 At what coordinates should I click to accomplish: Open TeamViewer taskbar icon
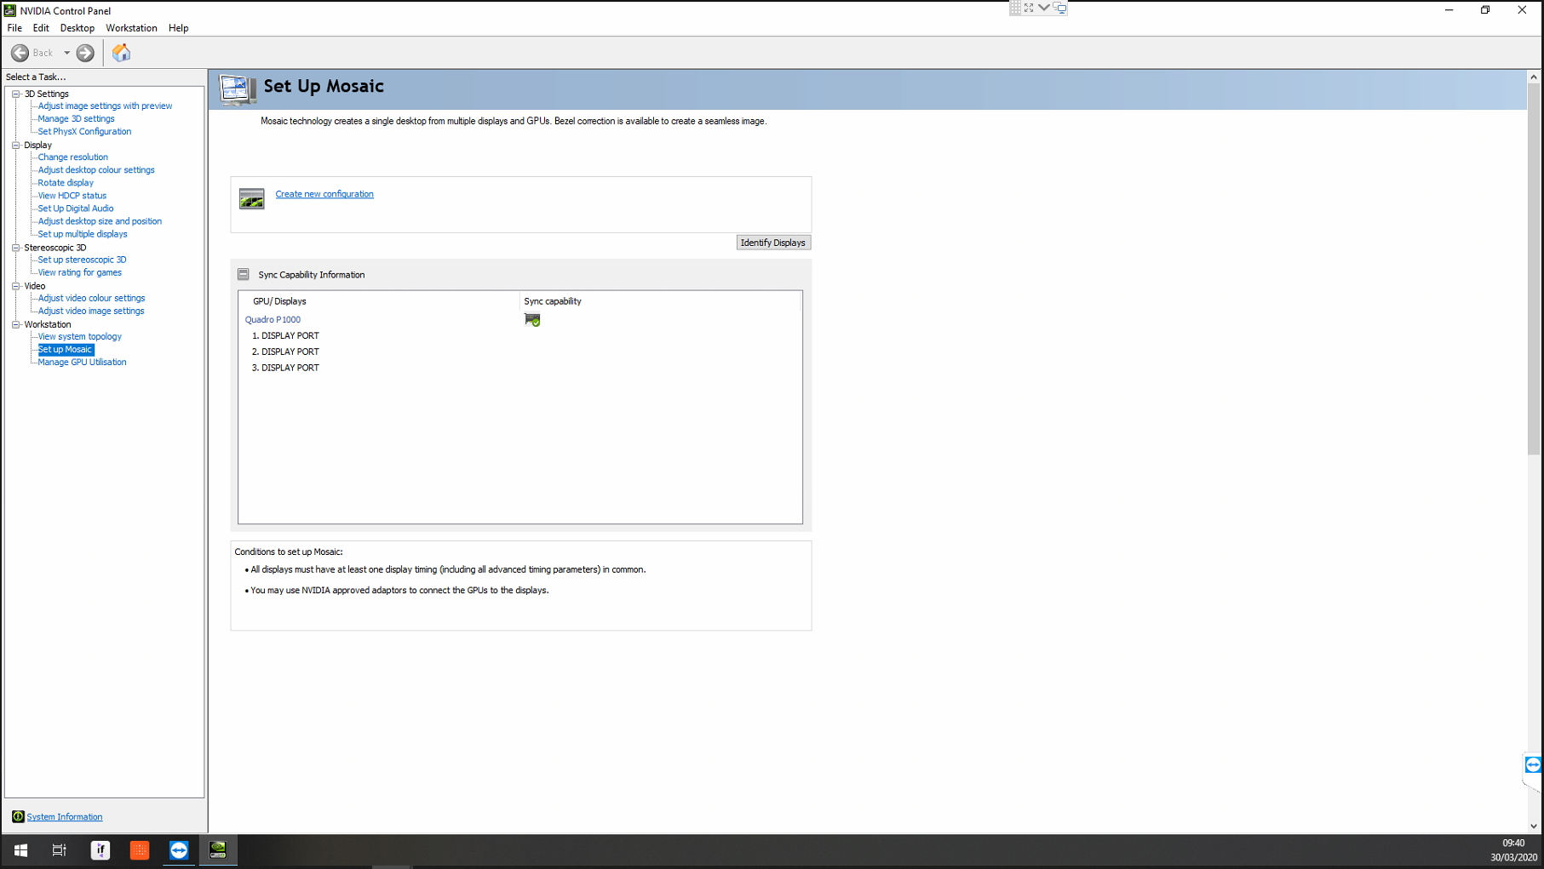tap(179, 850)
